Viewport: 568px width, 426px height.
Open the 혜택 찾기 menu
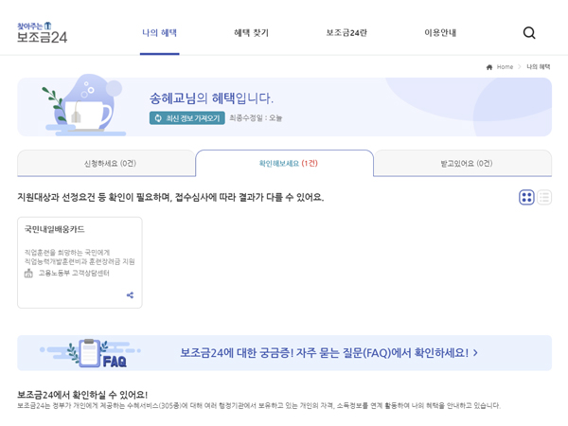252,33
